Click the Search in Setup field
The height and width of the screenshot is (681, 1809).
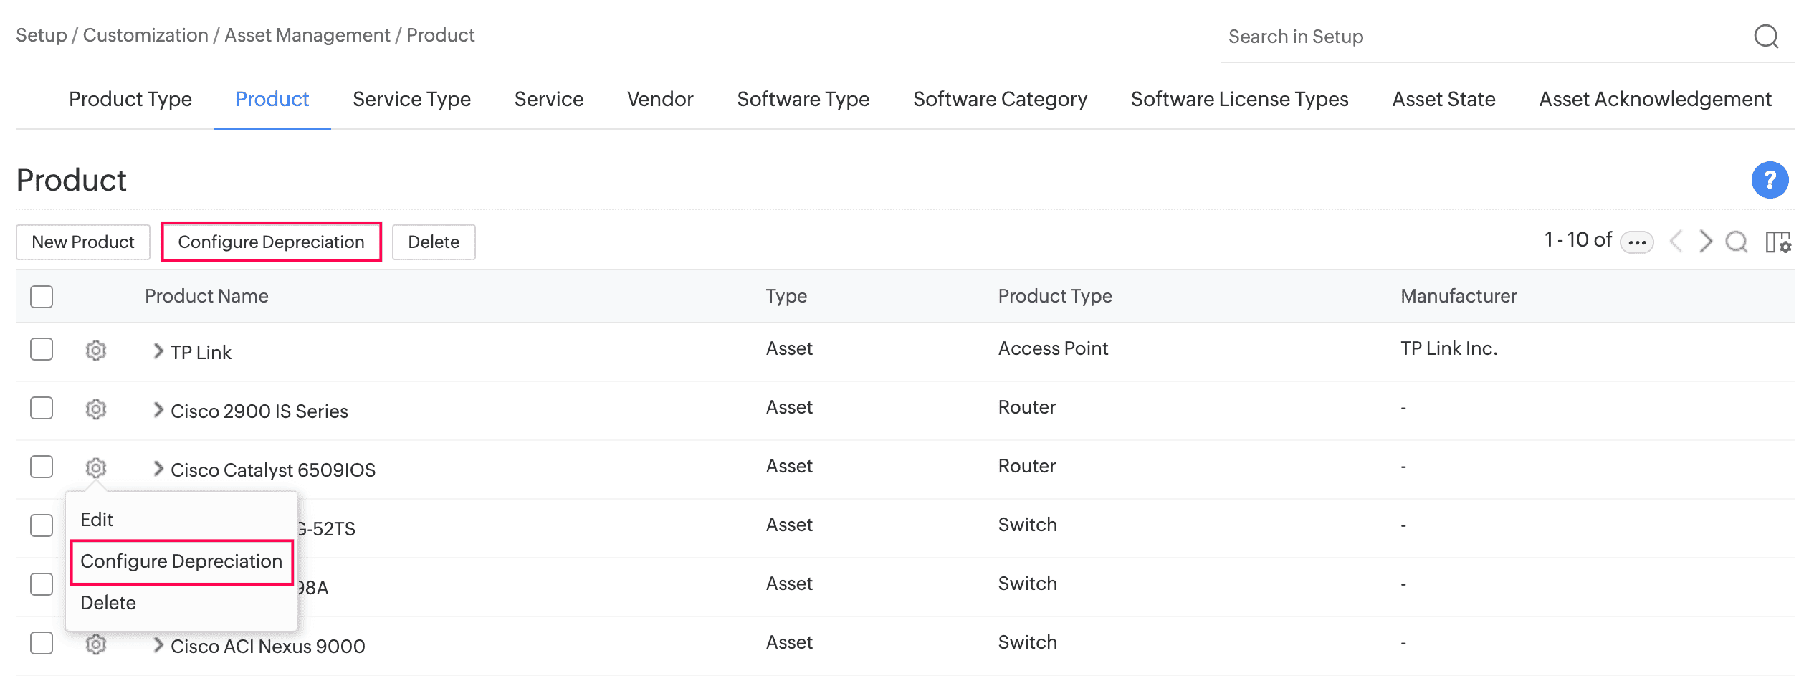click(x=1476, y=37)
